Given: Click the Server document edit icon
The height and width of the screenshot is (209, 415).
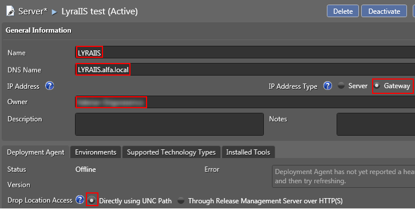Looking at the screenshot, I should [10, 11].
